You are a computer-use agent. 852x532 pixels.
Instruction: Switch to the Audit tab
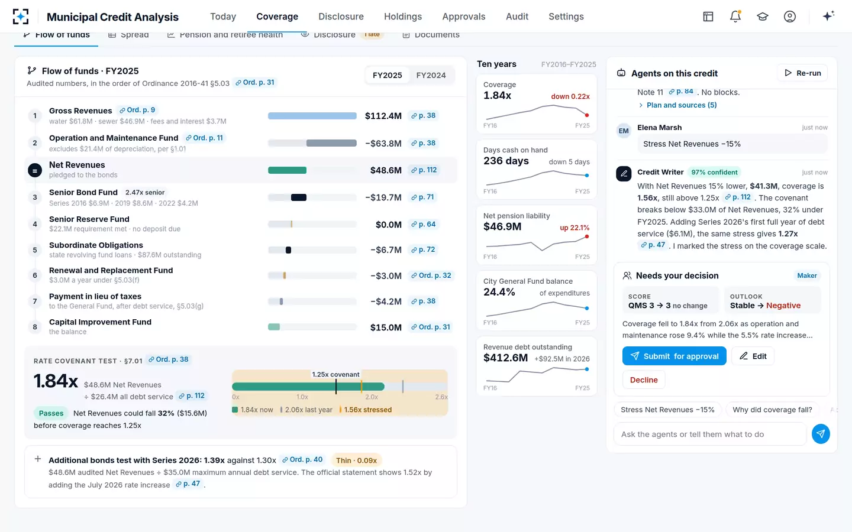point(517,17)
